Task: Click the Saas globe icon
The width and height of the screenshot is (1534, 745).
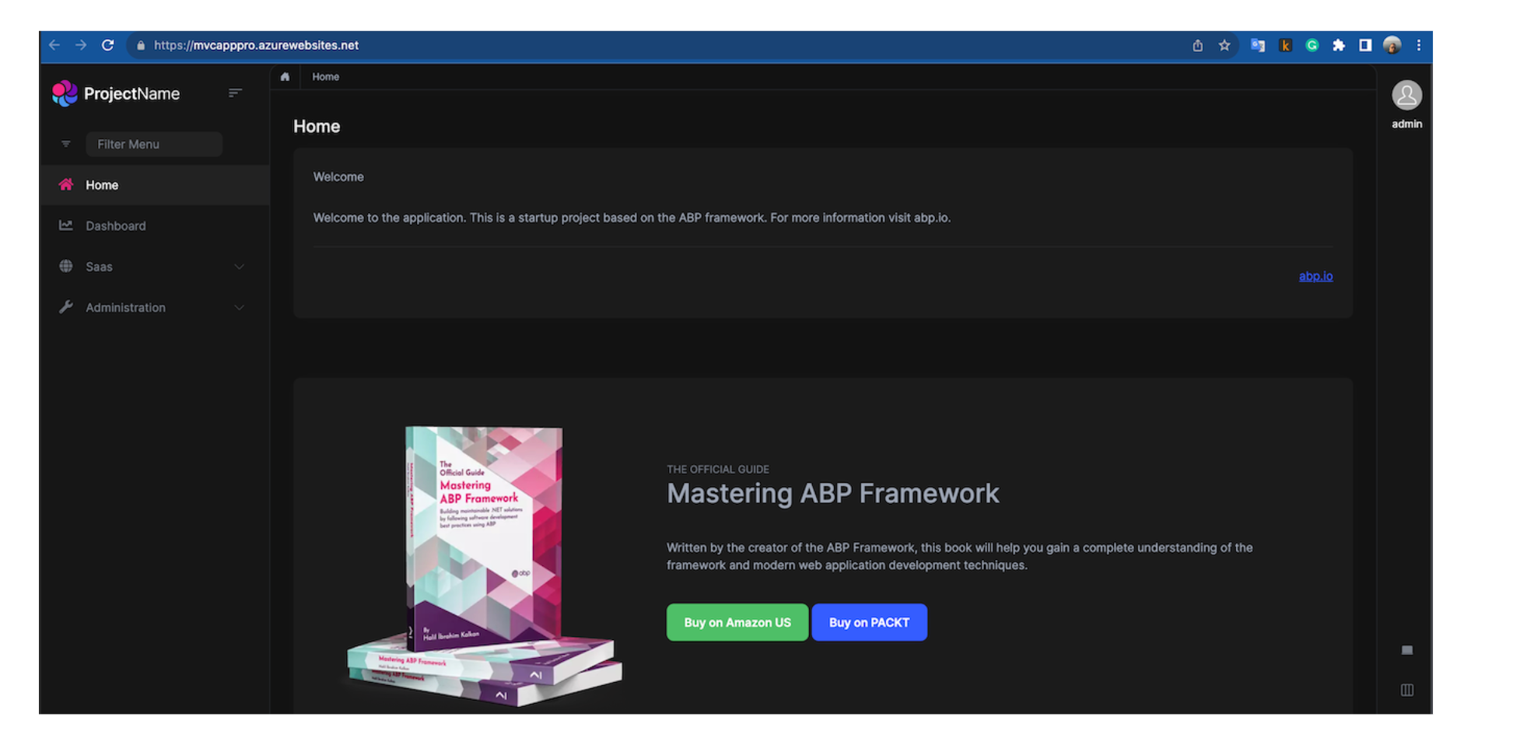Action: [66, 266]
